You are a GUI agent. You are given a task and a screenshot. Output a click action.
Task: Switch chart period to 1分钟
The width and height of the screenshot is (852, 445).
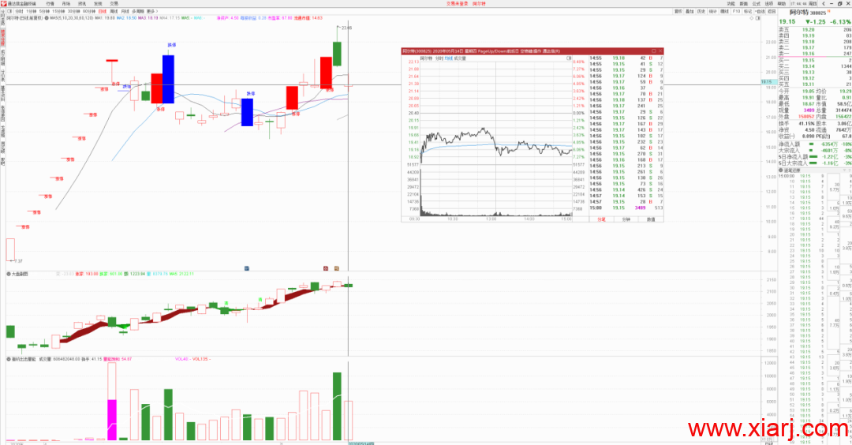coord(32,11)
